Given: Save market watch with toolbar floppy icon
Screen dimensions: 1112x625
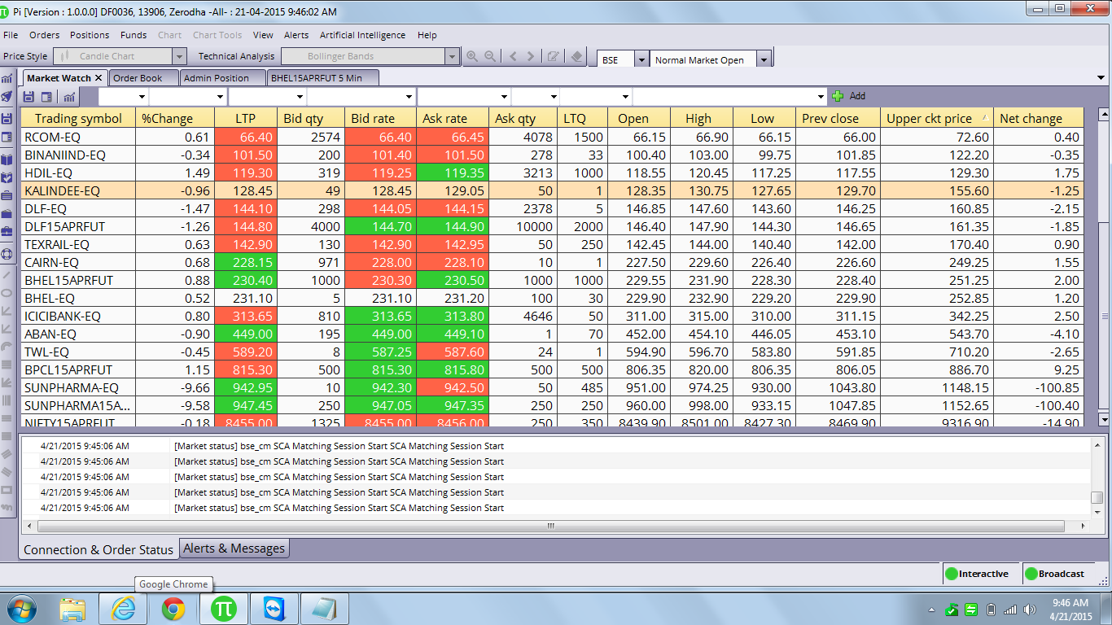Looking at the screenshot, I should point(29,97).
